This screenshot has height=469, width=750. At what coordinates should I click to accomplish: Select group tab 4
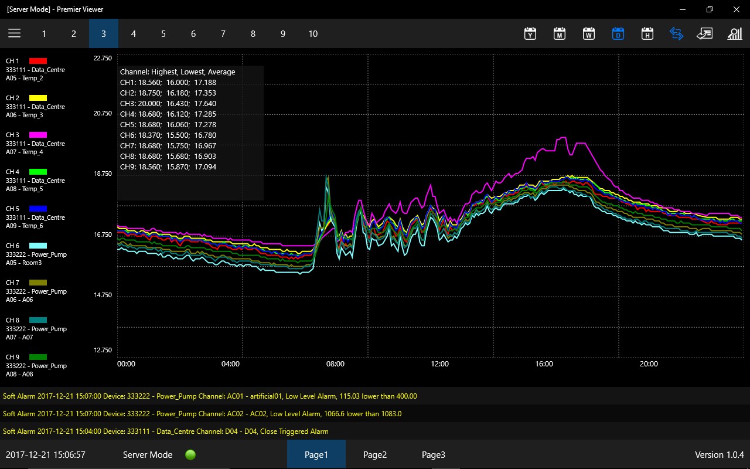point(134,33)
